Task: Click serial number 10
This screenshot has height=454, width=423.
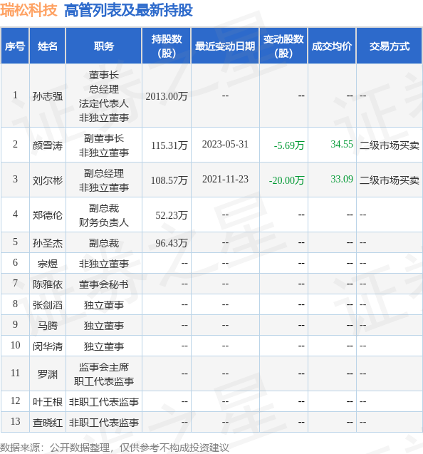Action: point(16,345)
